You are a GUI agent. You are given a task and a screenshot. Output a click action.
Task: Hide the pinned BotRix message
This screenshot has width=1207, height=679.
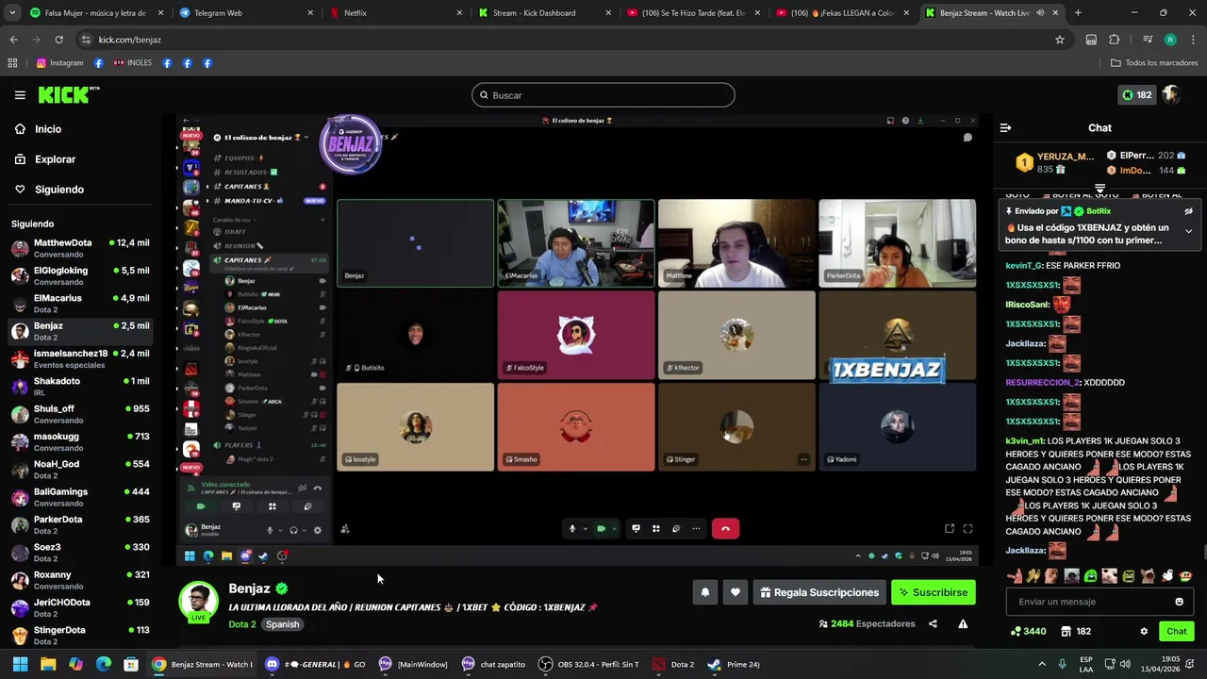(1188, 211)
